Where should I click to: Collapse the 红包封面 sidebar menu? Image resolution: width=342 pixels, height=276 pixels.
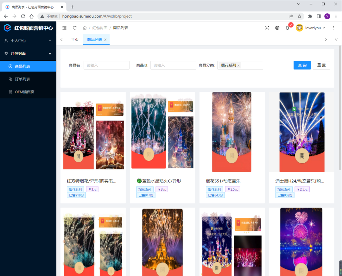pos(28,53)
